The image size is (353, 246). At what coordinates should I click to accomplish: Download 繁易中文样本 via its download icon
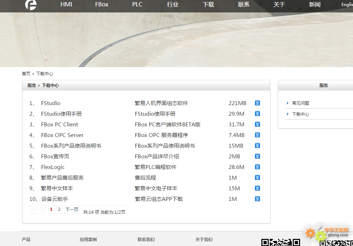click(x=257, y=188)
